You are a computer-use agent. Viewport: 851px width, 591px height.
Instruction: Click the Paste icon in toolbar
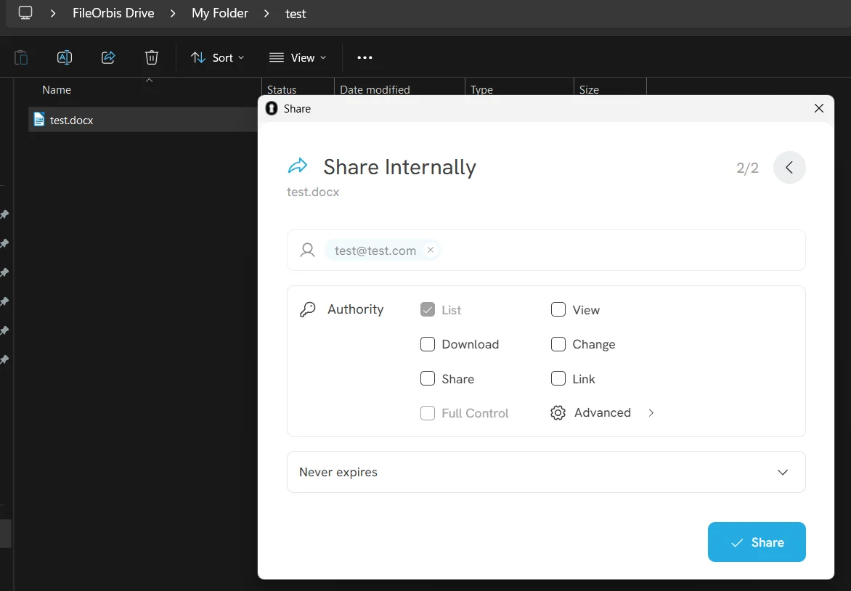point(22,57)
